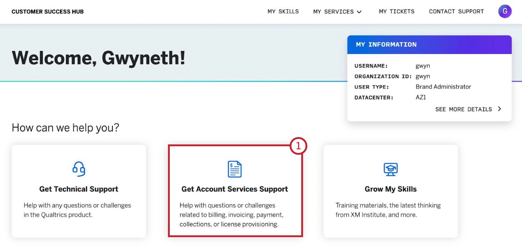Screen dimensions: 522x247
Task: Click the dollar sign on the invoice icon
Action: pos(231,165)
